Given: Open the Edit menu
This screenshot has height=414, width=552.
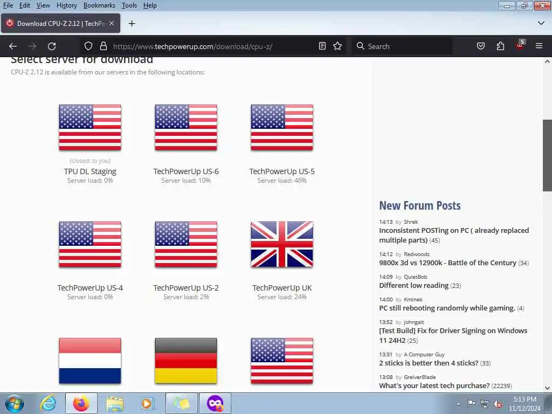Looking at the screenshot, I should coord(24,5).
